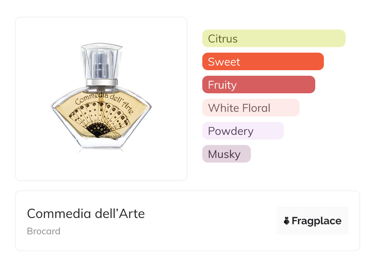Open the Brocard brand name under the title
This screenshot has height=266, width=375.
pyautogui.click(x=44, y=231)
